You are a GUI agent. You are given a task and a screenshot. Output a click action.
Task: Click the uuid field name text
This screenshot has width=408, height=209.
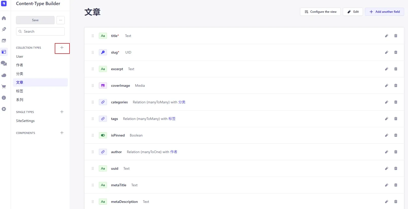115,168
